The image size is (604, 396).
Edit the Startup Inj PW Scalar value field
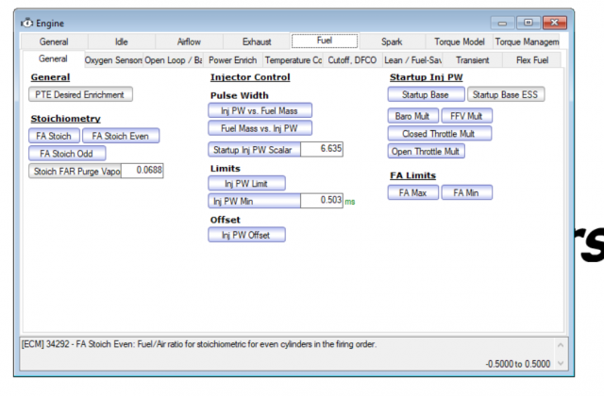(x=323, y=149)
